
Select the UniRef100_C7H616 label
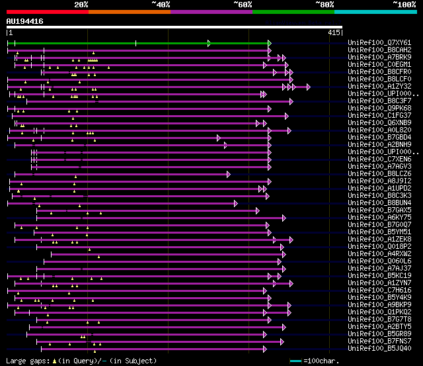[379, 291]
